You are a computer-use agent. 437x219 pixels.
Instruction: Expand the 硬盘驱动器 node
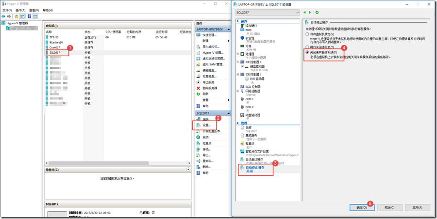[x=242, y=66]
